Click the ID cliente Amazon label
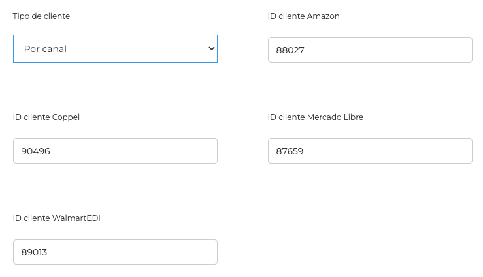Viewport: 483px width, 277px height. click(303, 16)
